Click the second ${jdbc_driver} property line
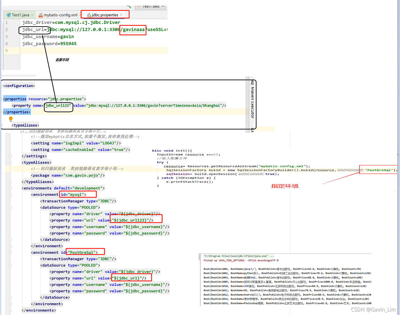 point(105,272)
